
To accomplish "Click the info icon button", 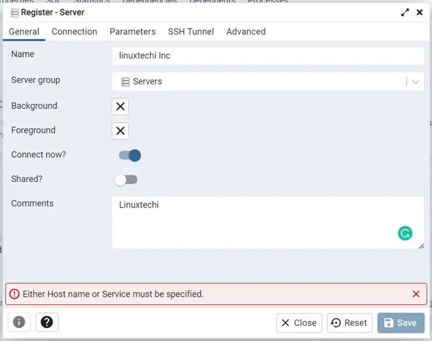I will click(x=19, y=322).
